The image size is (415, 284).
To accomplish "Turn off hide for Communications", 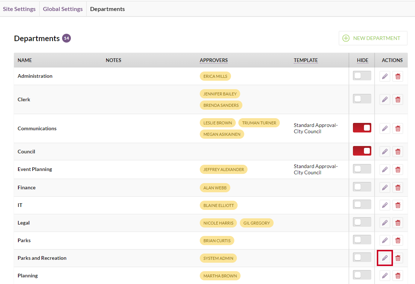I will tap(362, 128).
